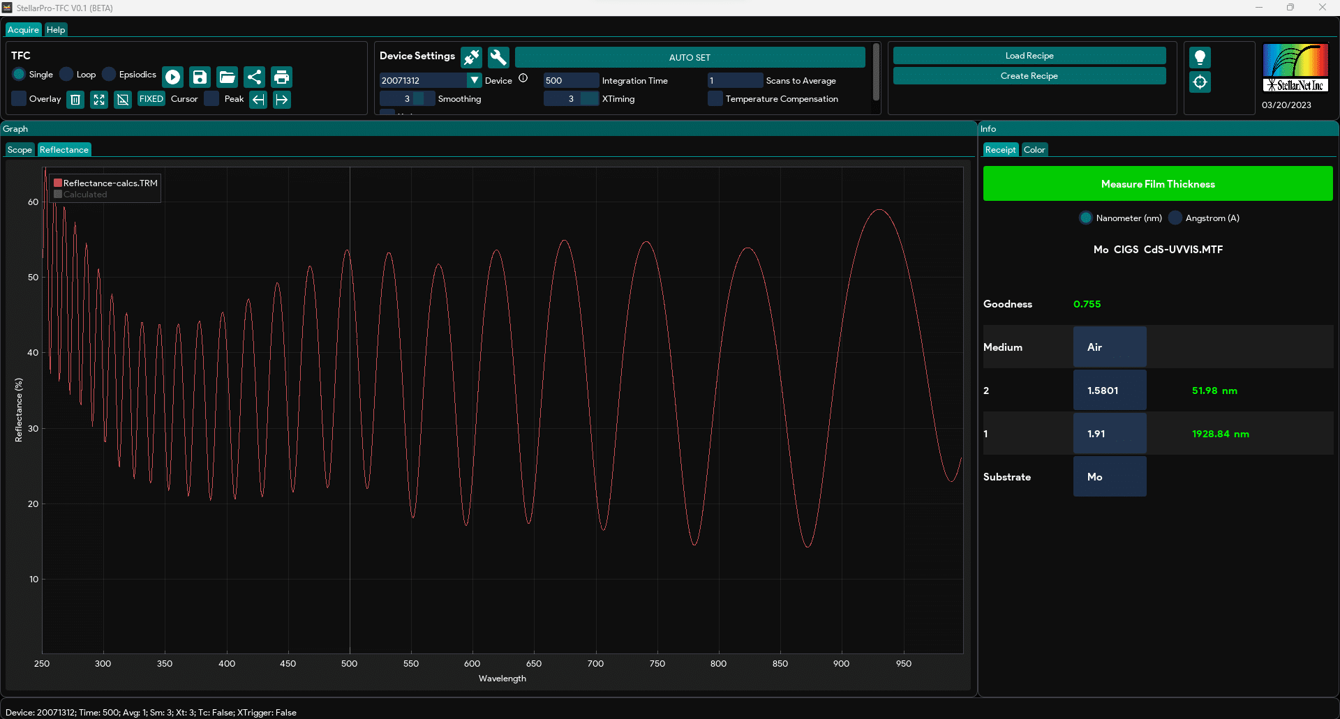Click the status bar device info text
The width and height of the screenshot is (1340, 719).
point(151,712)
